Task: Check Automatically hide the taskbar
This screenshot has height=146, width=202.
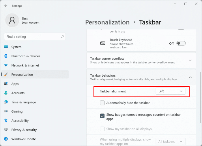Action: point(102,103)
